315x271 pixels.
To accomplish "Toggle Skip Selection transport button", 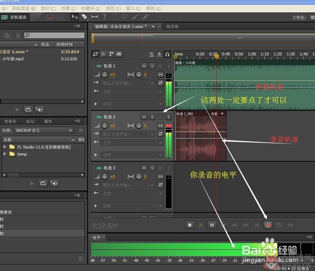I will click(x=290, y=225).
